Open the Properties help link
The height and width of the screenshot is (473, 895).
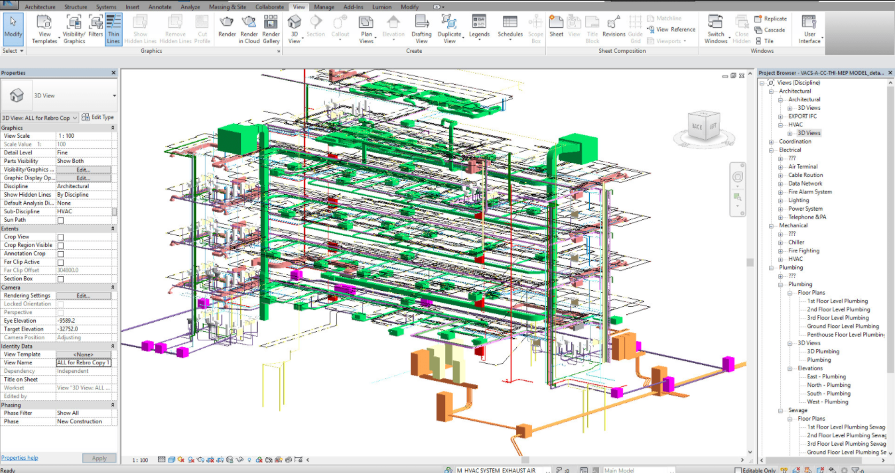[19, 458]
